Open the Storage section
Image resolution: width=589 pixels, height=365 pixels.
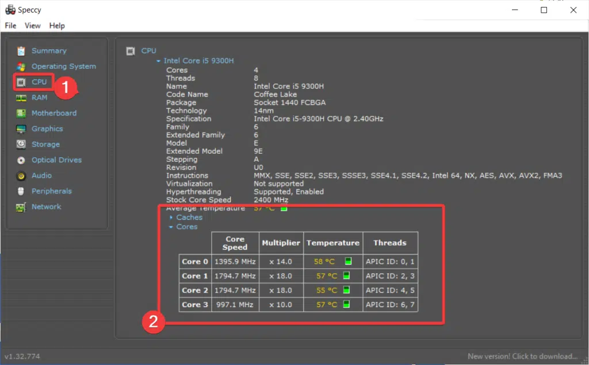pyautogui.click(x=45, y=144)
